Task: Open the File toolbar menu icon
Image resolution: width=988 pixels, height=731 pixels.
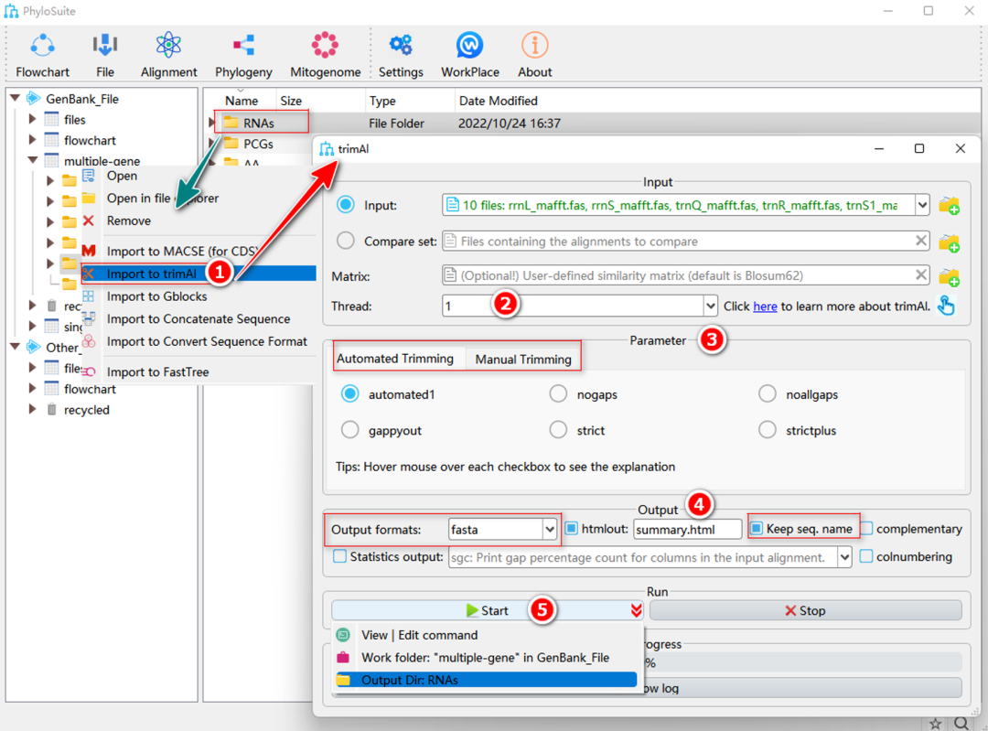Action: click(x=104, y=46)
